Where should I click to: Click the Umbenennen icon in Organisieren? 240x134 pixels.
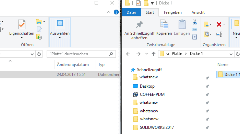[x=219, y=34]
